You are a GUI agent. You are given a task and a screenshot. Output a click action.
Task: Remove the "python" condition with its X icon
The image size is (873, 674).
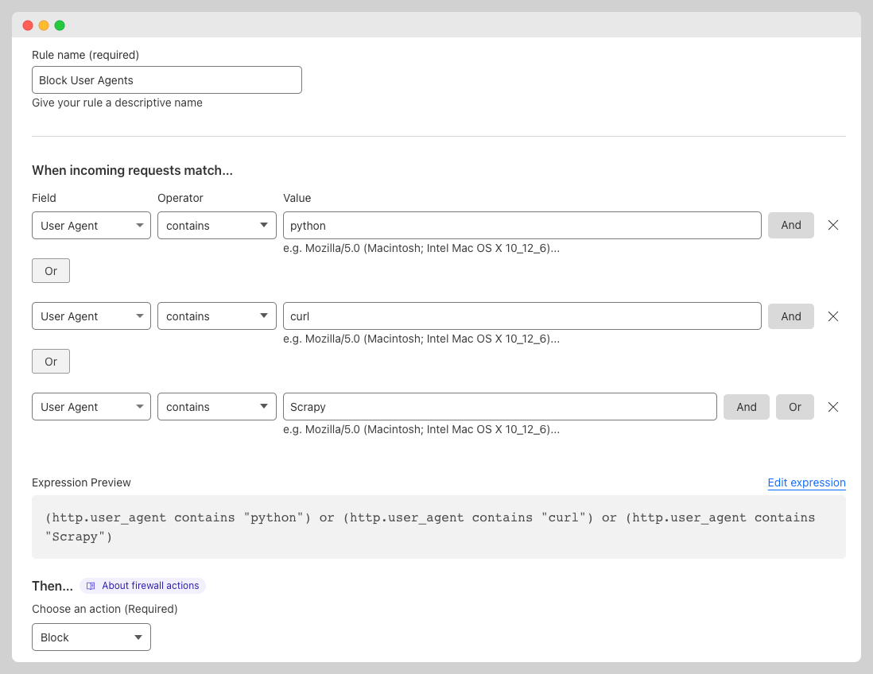coord(832,225)
